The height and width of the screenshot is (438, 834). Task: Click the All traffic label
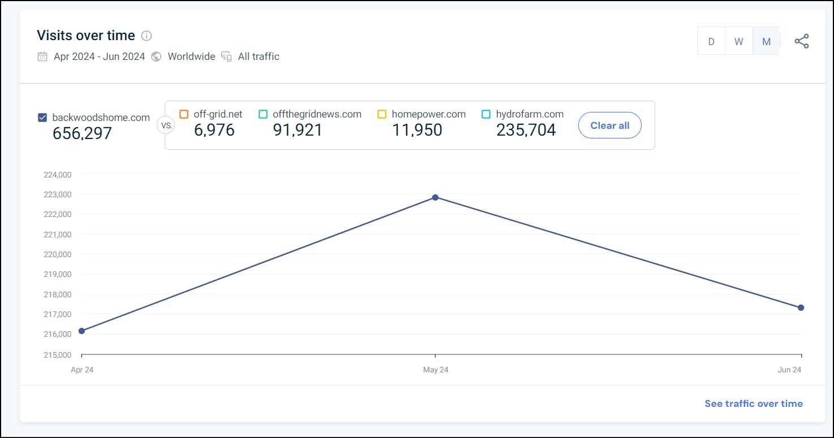(x=259, y=57)
